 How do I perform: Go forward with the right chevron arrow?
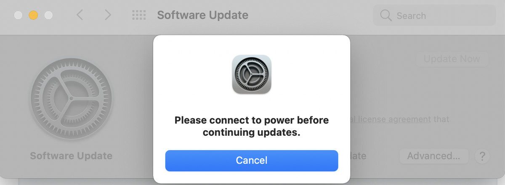pyautogui.click(x=108, y=15)
